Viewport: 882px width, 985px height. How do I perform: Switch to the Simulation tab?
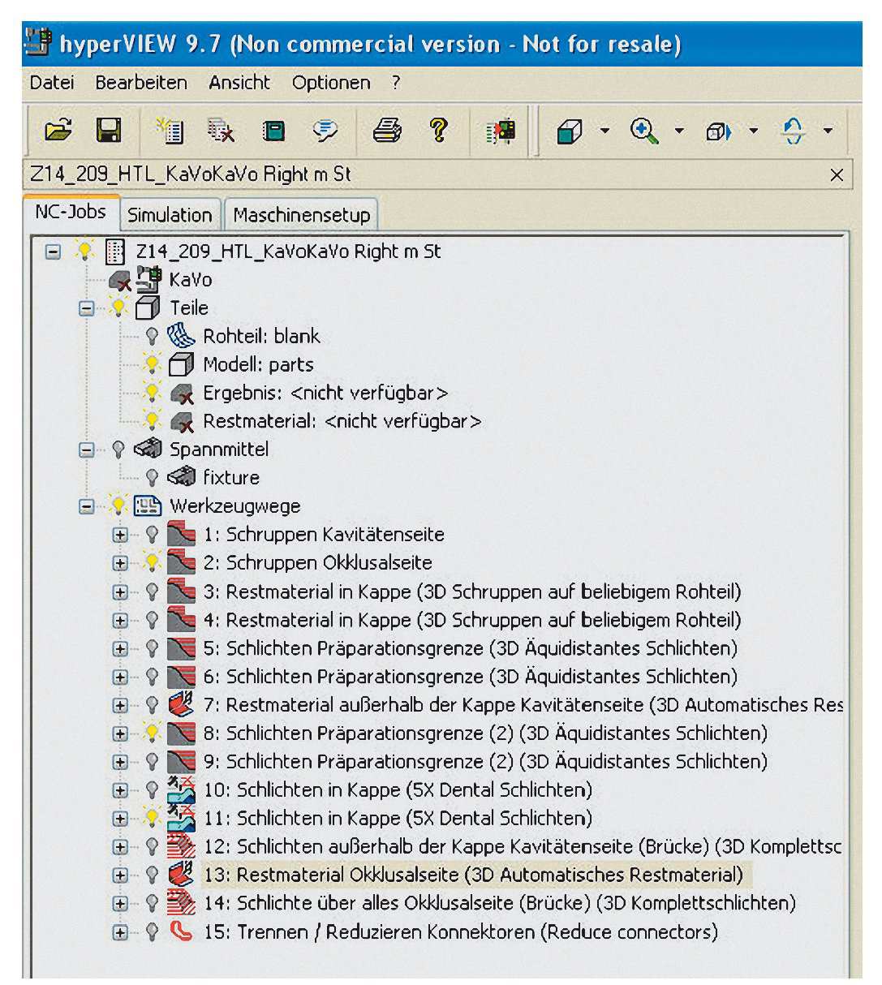coord(170,215)
